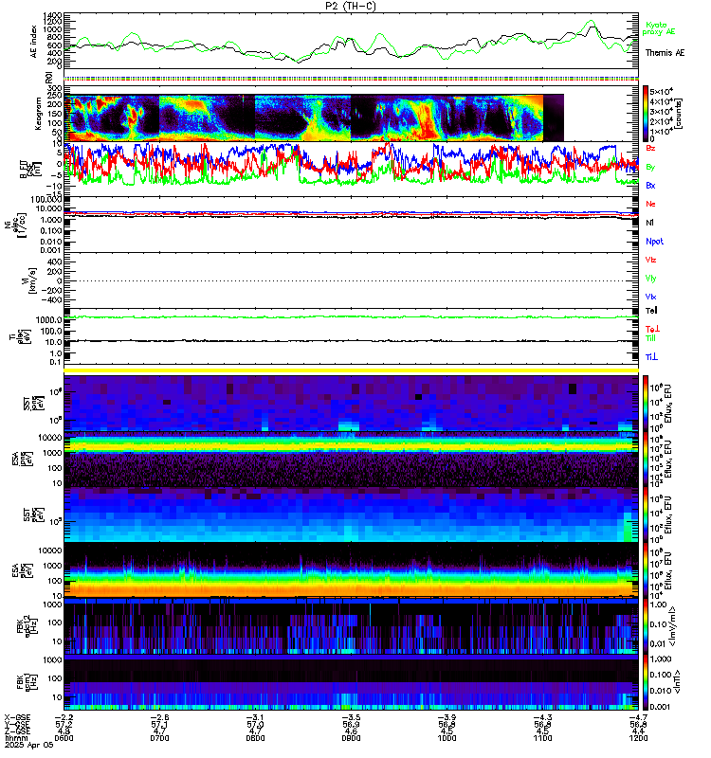Click the B_FIT axis label
This screenshot has height=758, width=711.
[x=30, y=169]
